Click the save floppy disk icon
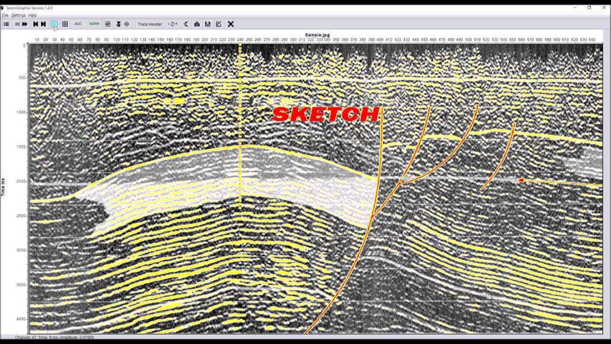611x344 pixels. click(x=208, y=24)
